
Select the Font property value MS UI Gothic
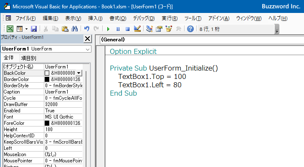[x=63, y=117]
